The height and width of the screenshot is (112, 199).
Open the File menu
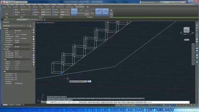[7, 5]
